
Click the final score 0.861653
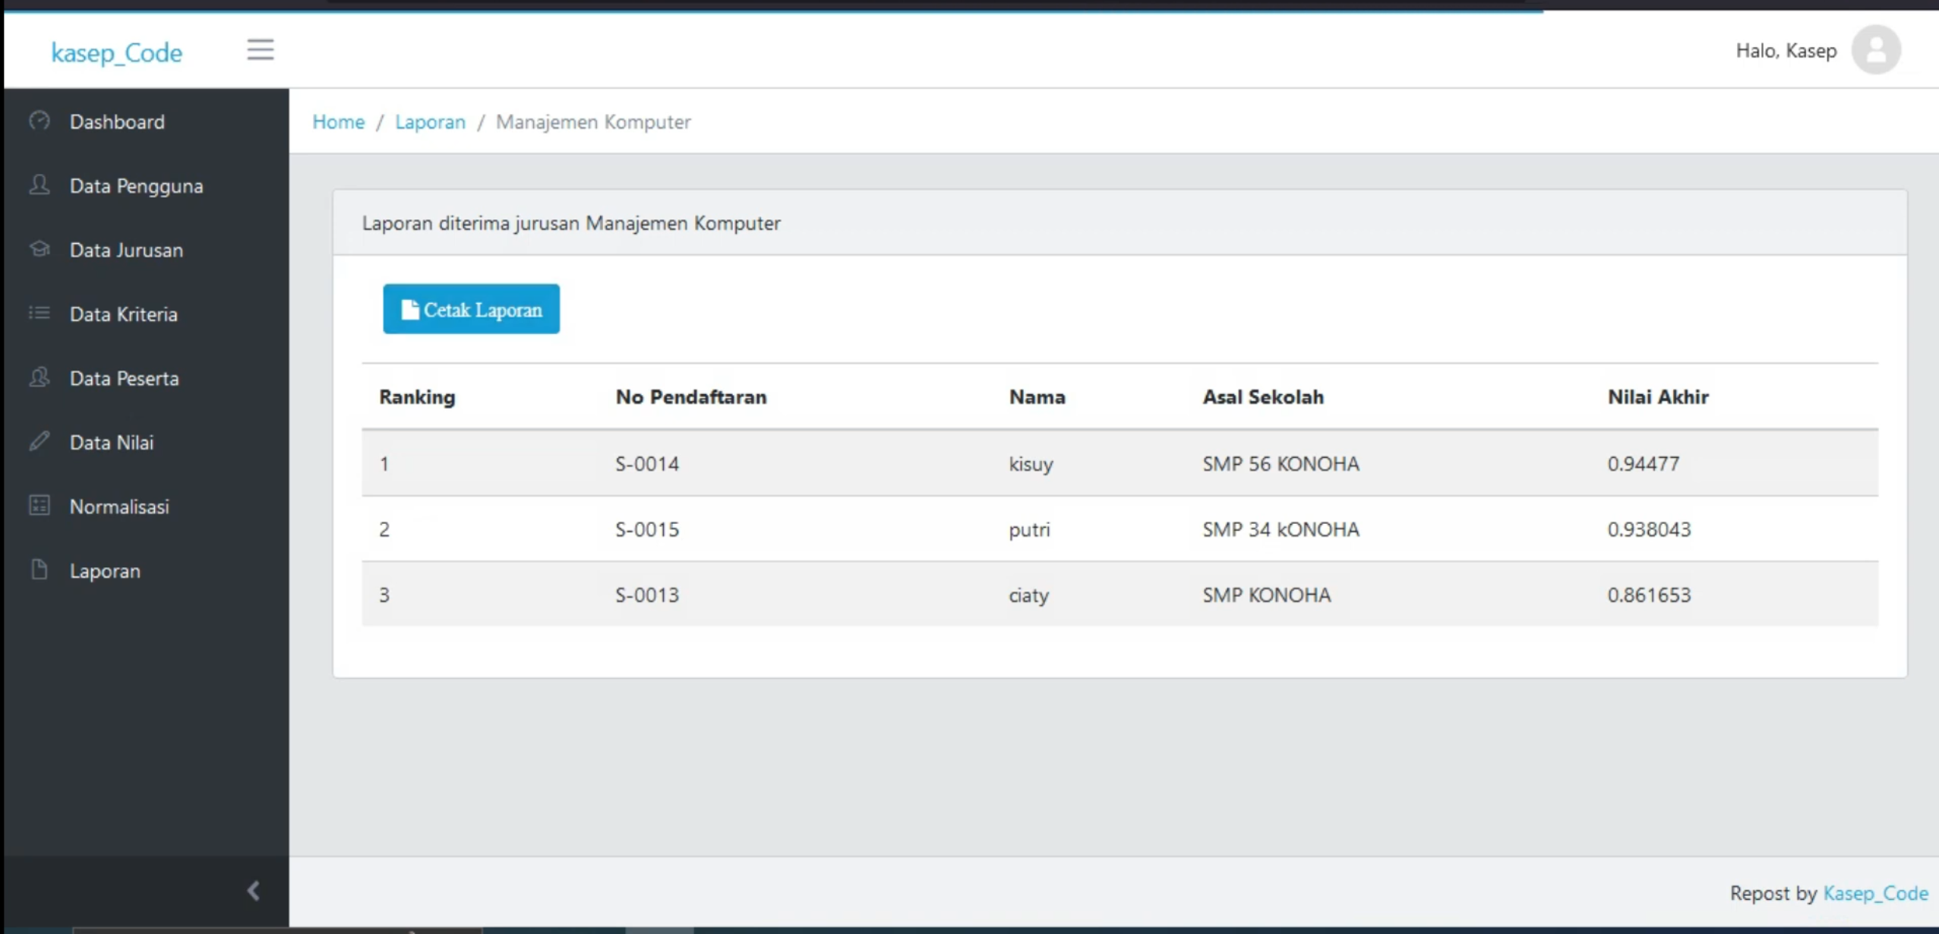click(1649, 595)
